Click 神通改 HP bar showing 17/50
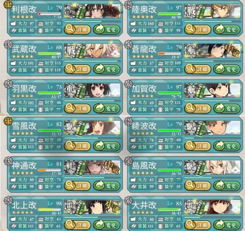 coord(49,170)
